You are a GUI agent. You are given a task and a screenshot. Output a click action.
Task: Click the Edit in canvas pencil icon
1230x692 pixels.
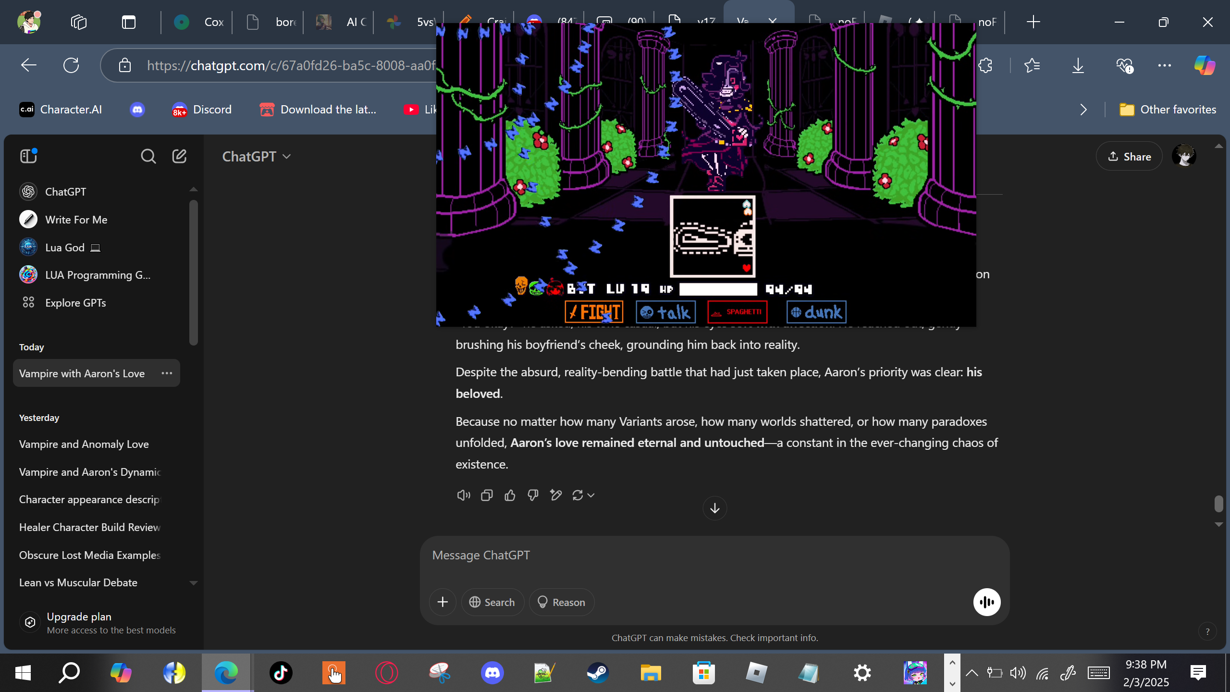[x=556, y=495]
